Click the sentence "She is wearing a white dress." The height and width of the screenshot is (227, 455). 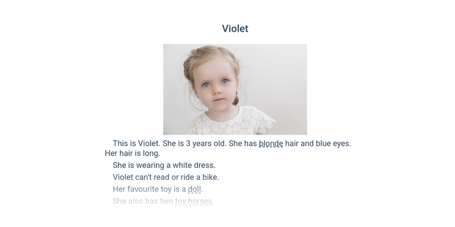[164, 165]
